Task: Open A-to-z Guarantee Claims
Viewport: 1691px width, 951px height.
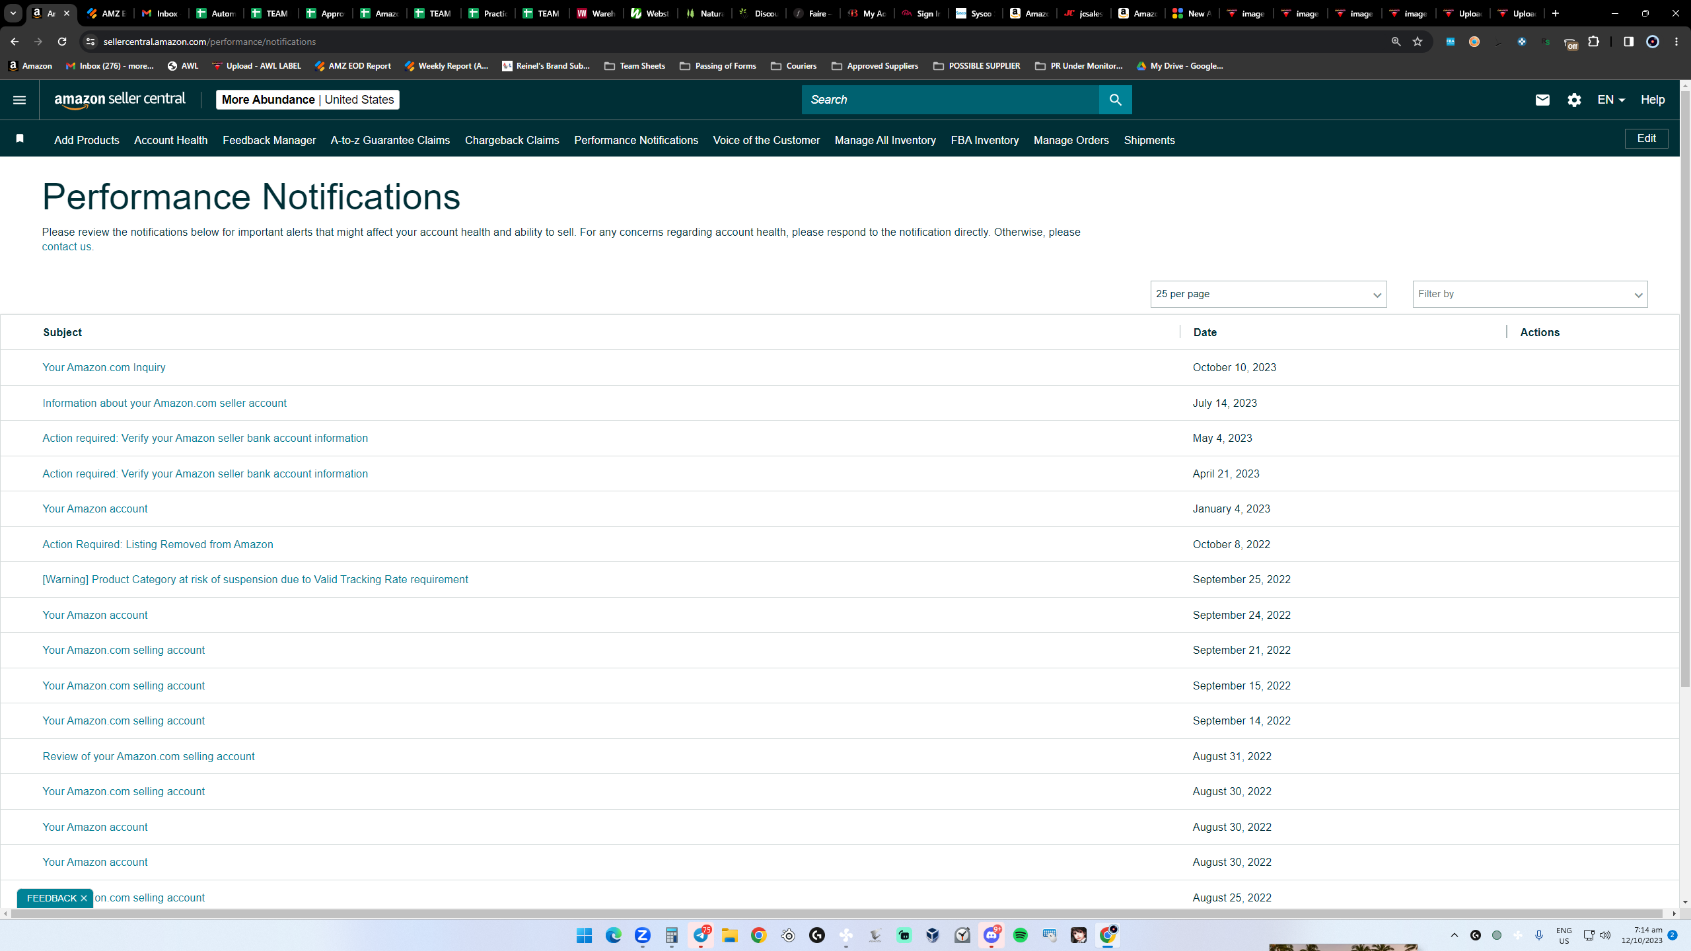Action: (x=390, y=140)
